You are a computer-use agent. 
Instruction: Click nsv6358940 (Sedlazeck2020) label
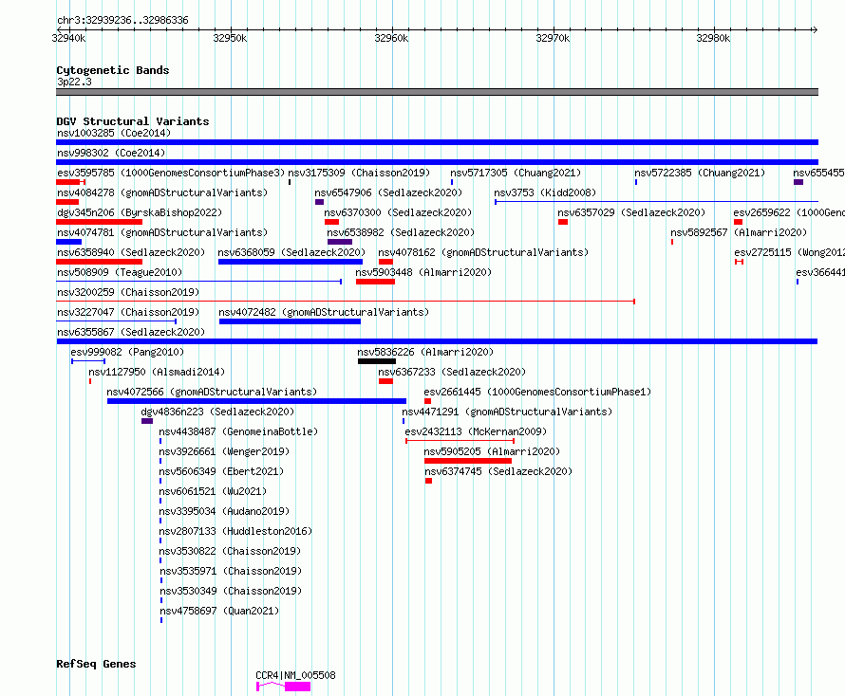[131, 252]
